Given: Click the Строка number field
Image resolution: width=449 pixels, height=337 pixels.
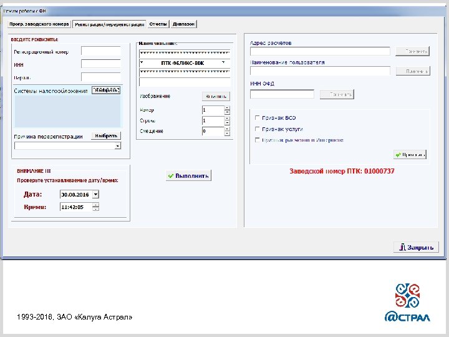Looking at the screenshot, I should [x=213, y=120].
